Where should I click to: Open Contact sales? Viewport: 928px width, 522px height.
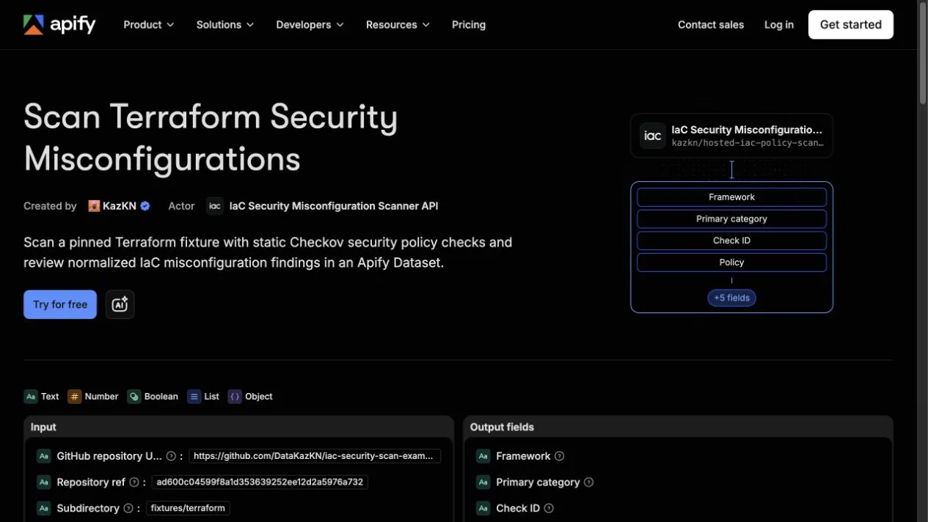(711, 24)
